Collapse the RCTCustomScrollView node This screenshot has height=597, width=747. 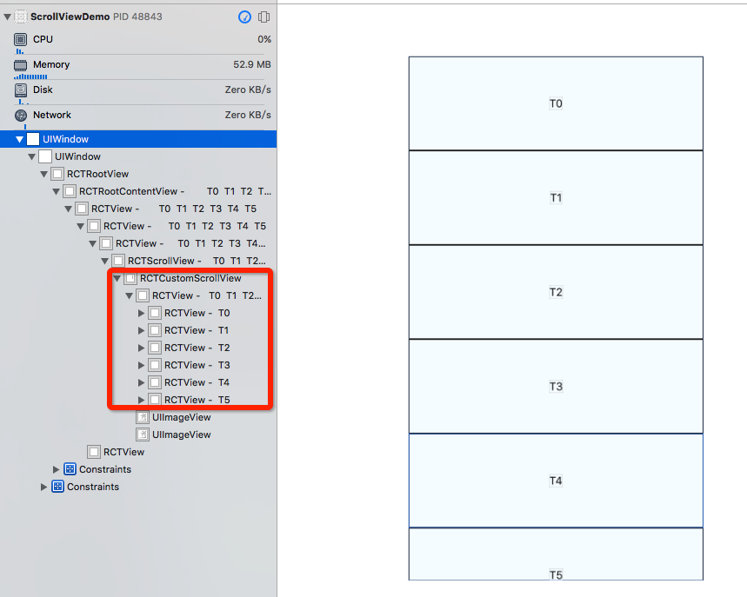coord(117,278)
